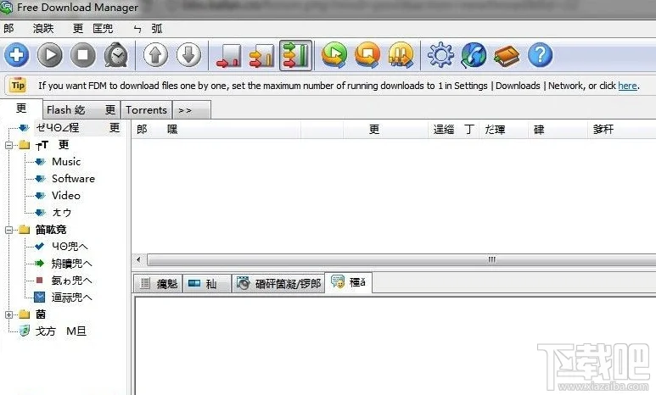Stop downloads with the grey stop icon
The height and width of the screenshot is (395, 656).
(x=83, y=55)
